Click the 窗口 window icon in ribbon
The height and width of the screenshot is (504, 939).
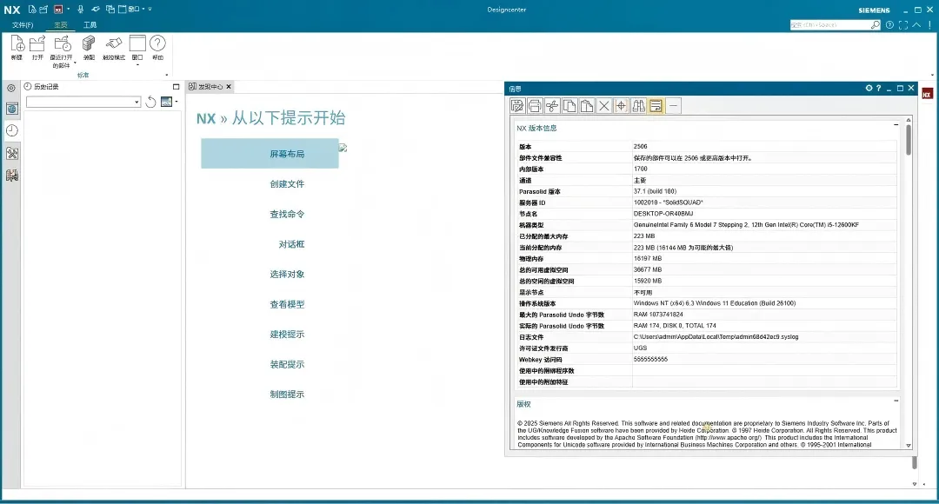[x=137, y=43]
